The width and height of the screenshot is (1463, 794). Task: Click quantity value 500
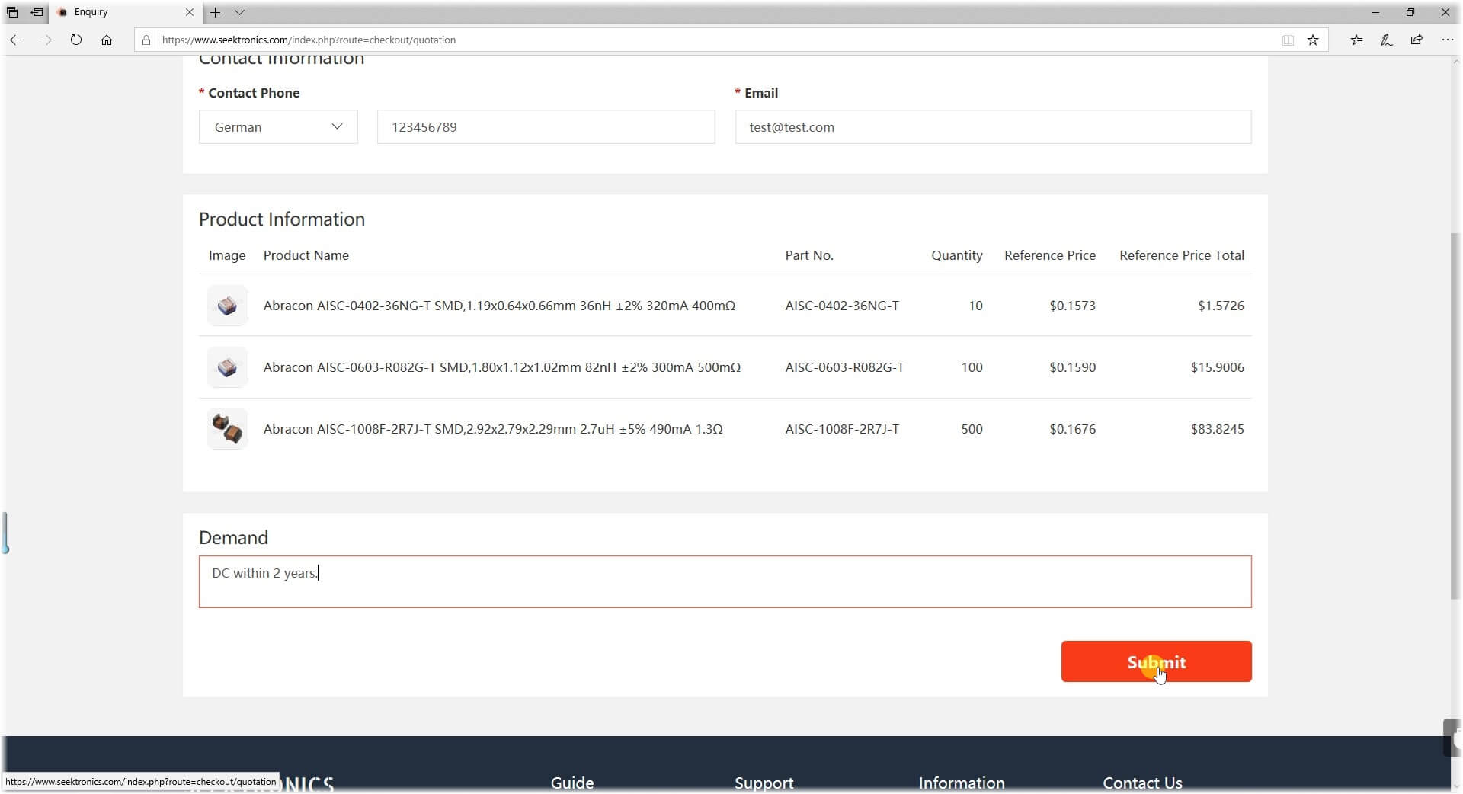coord(972,429)
